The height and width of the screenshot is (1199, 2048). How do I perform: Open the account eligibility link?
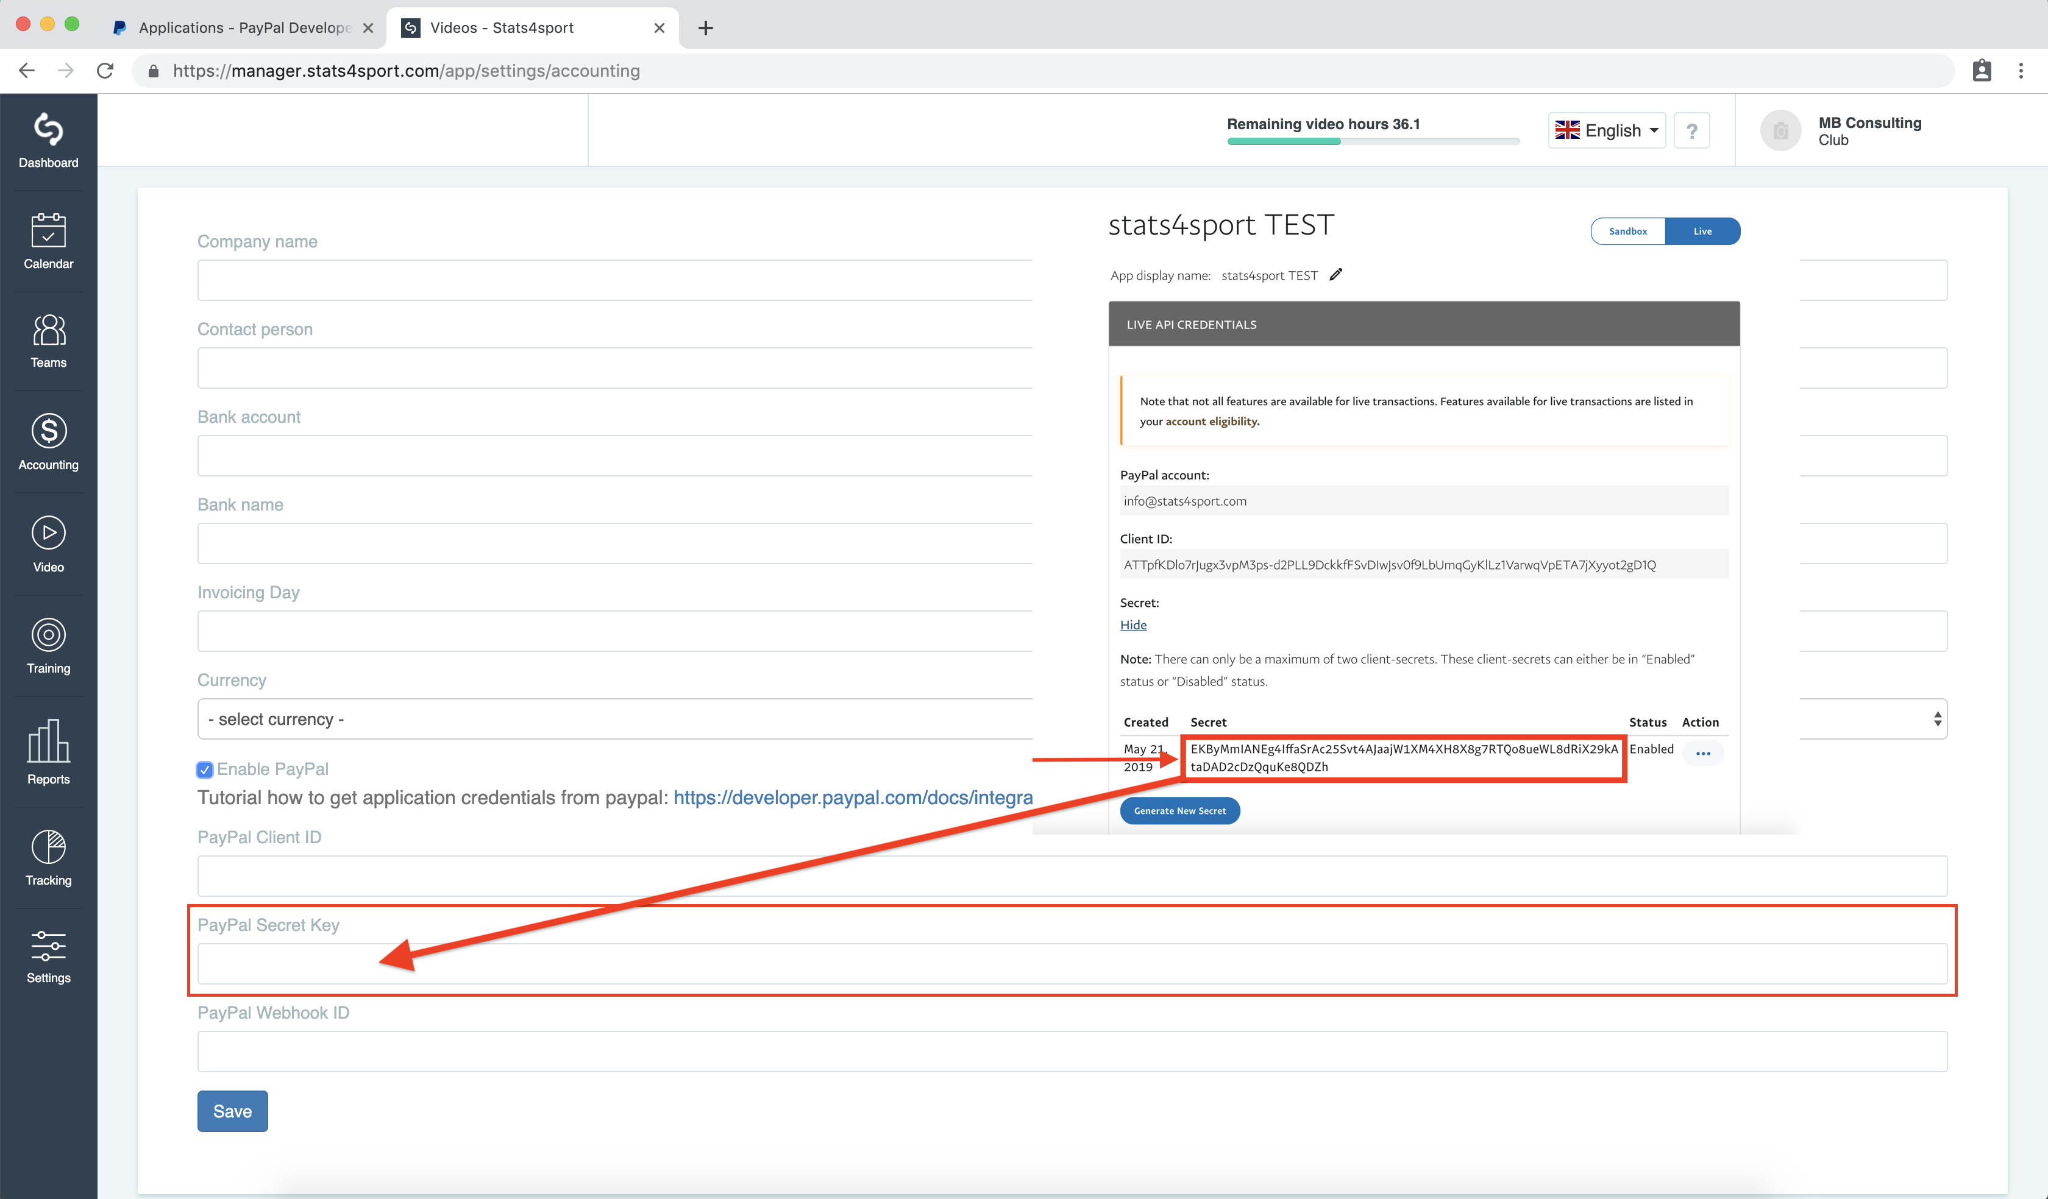(x=1212, y=421)
